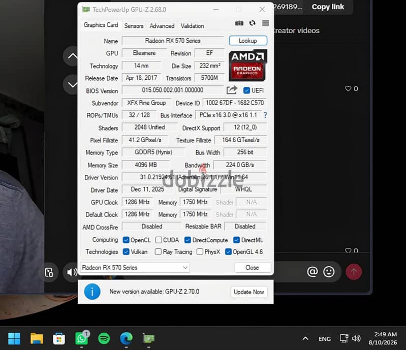Image resolution: width=406 pixels, height=350 pixels.
Task: Click the Update Now button
Action: [248, 292]
